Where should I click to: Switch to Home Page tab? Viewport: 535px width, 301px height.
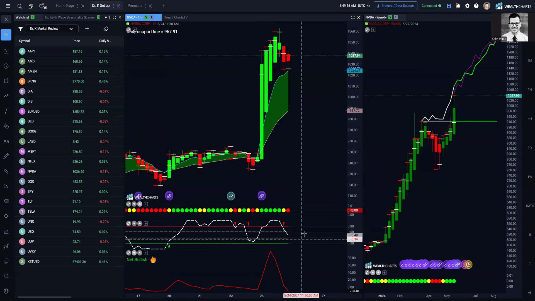point(65,6)
